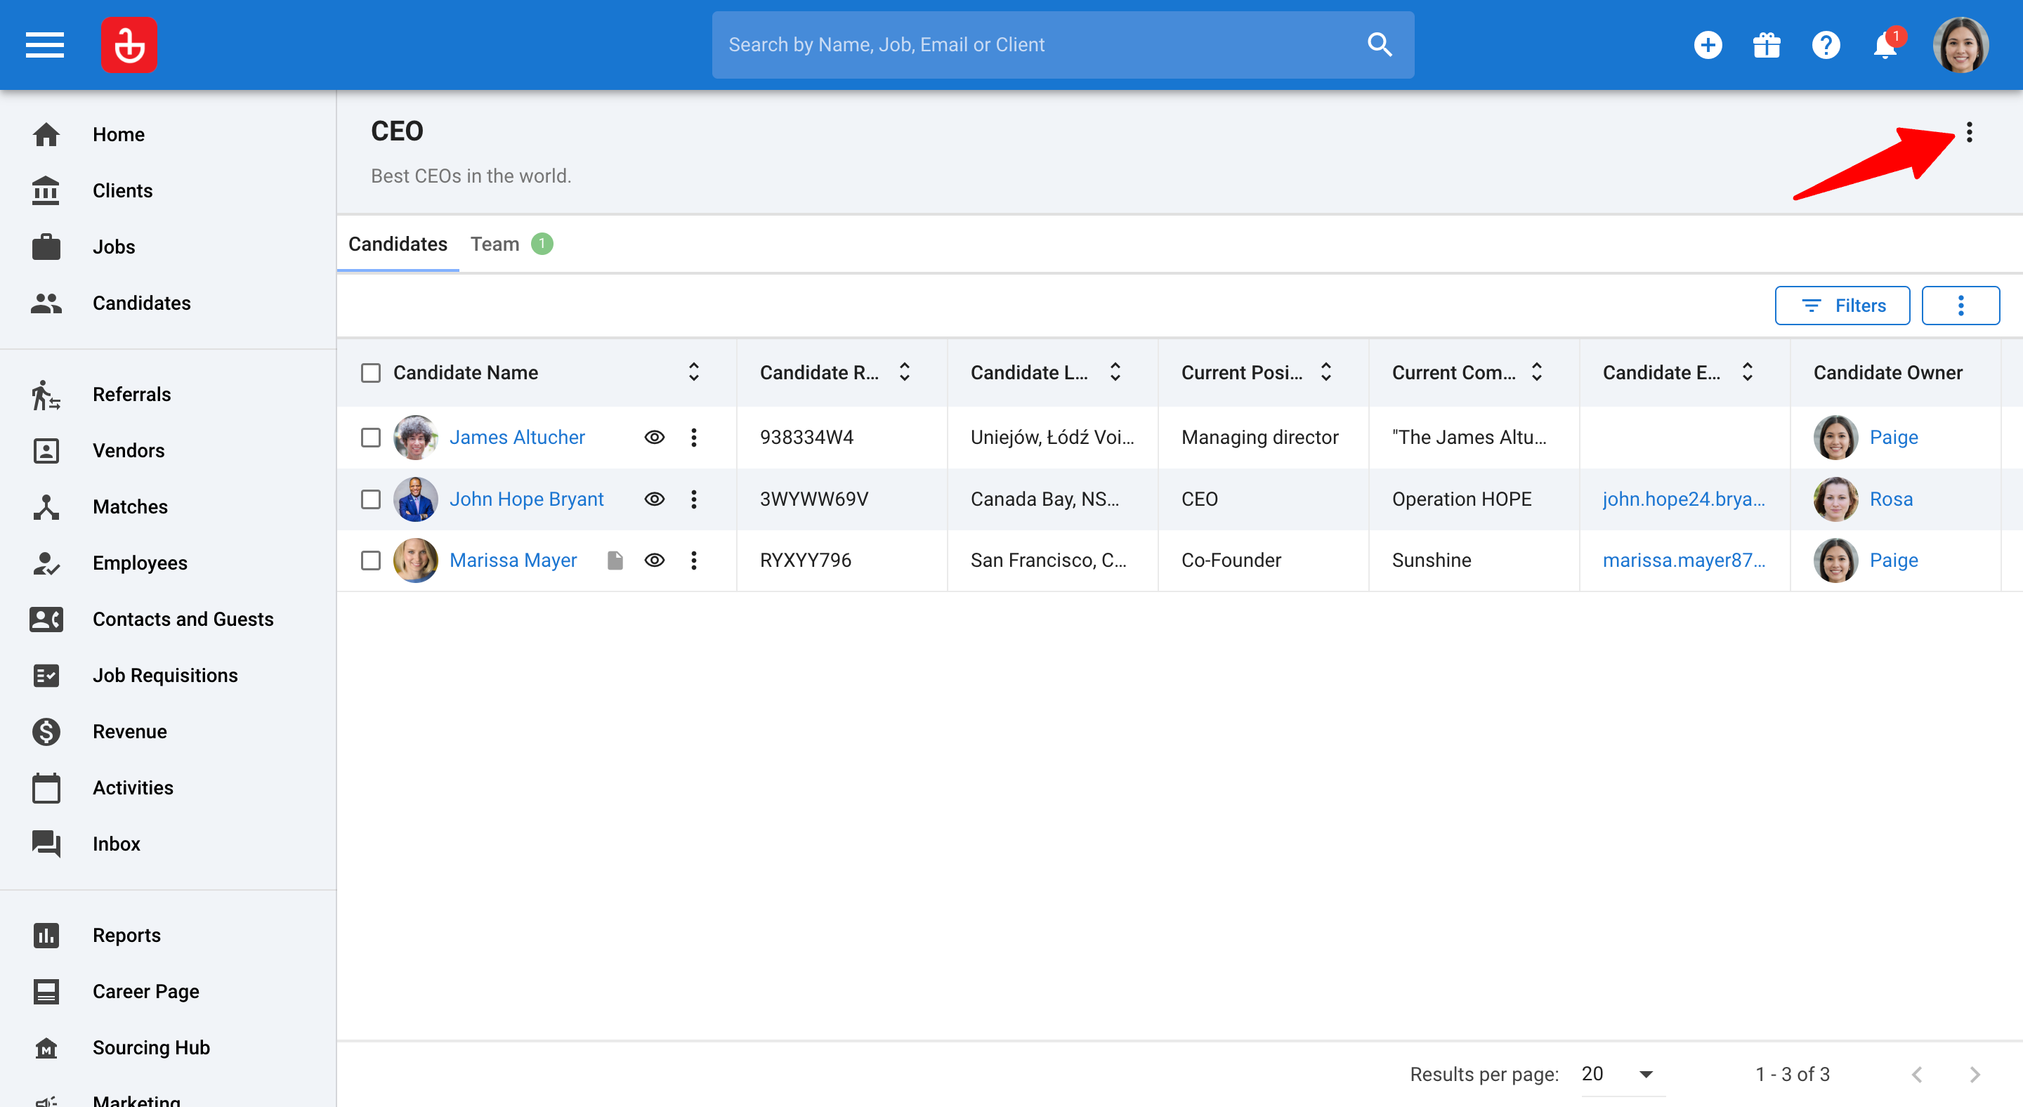This screenshot has height=1107, width=2023.
Task: Select all candidates header checkbox
Action: pyautogui.click(x=371, y=373)
